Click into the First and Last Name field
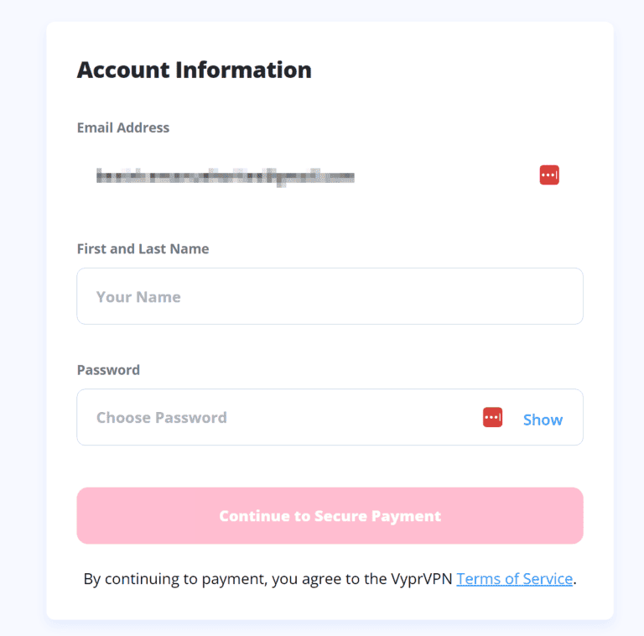Viewport: 644px width, 636px height. (330, 296)
